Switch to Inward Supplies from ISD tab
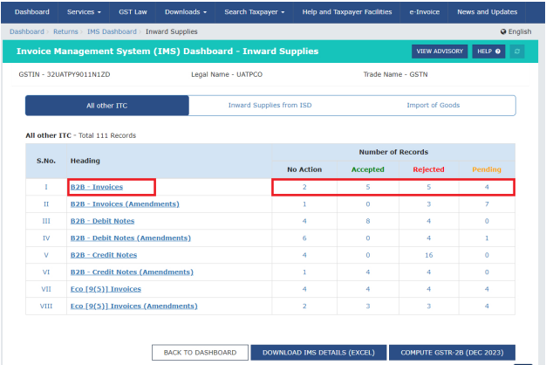Viewport: 546px width, 365px height. [270, 106]
